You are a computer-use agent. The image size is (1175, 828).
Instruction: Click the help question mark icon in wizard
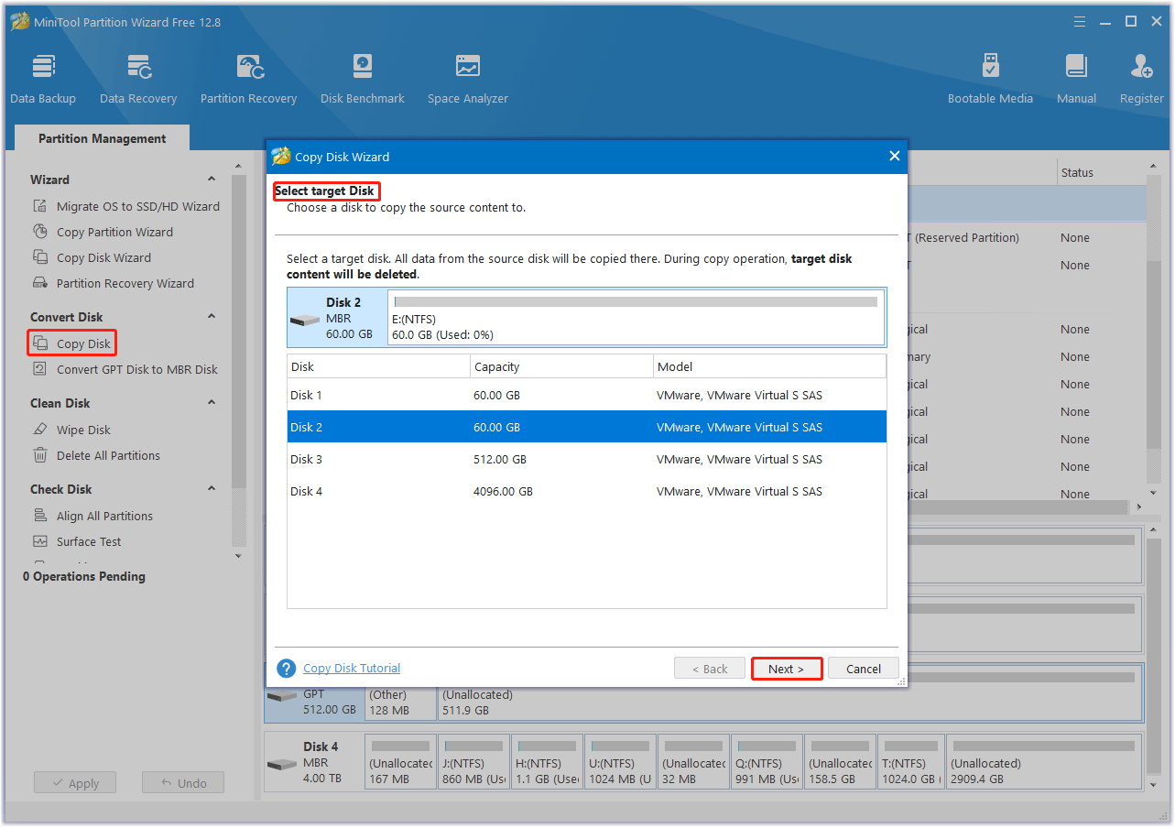click(x=287, y=669)
